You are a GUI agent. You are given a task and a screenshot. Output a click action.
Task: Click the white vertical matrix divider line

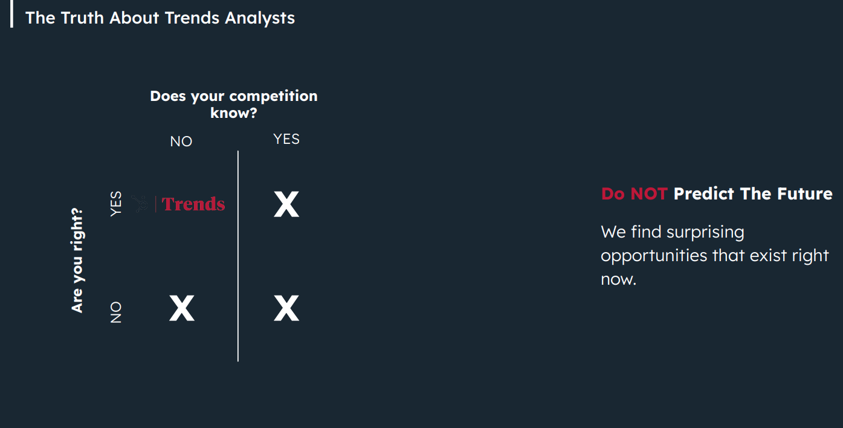pyautogui.click(x=238, y=256)
